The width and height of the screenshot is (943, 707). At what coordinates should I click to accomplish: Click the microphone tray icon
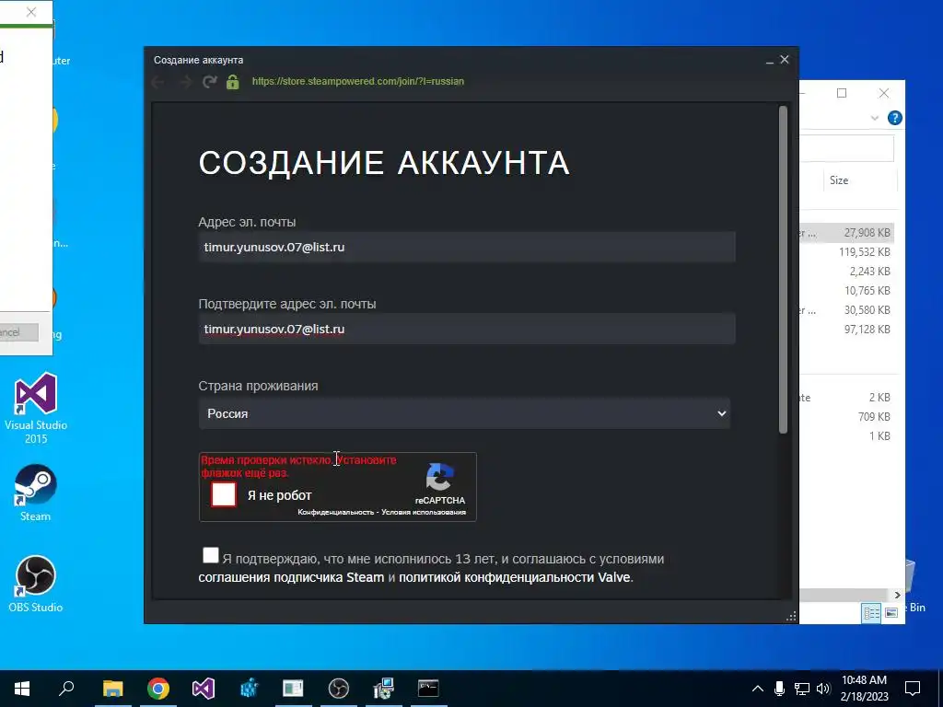[x=779, y=689]
